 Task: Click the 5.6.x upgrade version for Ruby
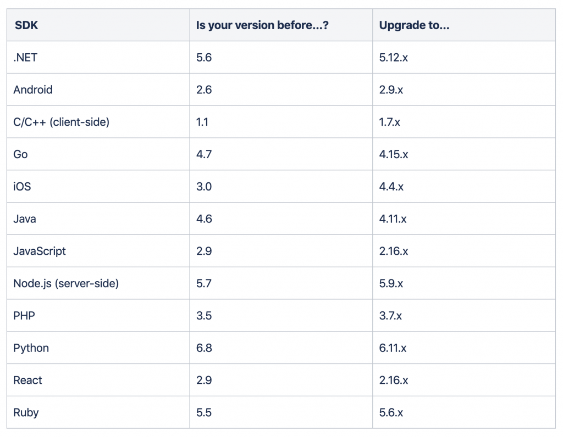coord(391,412)
